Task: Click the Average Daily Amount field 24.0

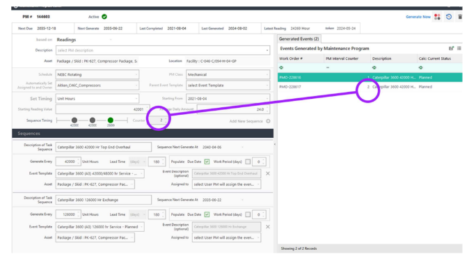Action: coord(233,109)
